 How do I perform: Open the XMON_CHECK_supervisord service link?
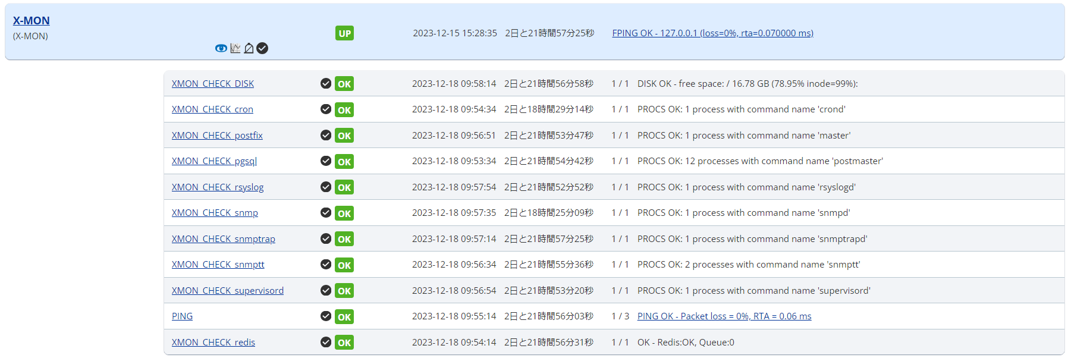pyautogui.click(x=228, y=291)
